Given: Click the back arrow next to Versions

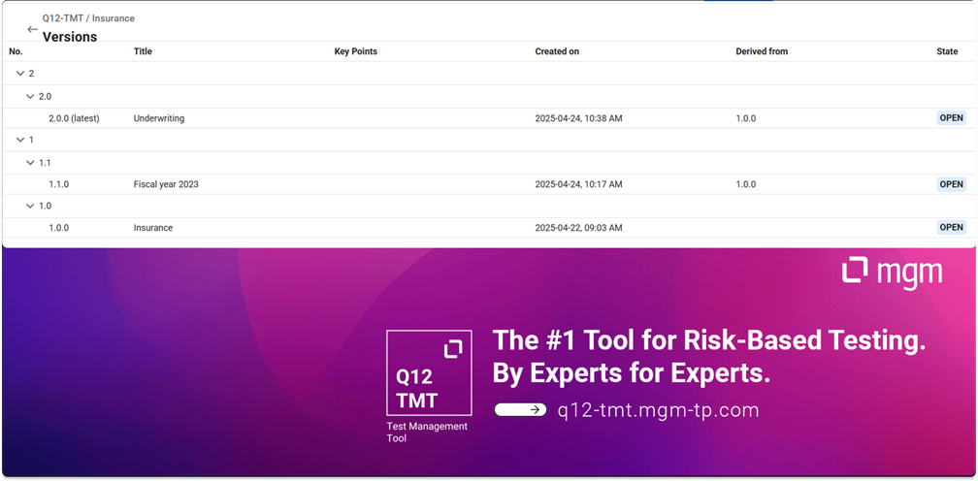Looking at the screenshot, I should (32, 29).
